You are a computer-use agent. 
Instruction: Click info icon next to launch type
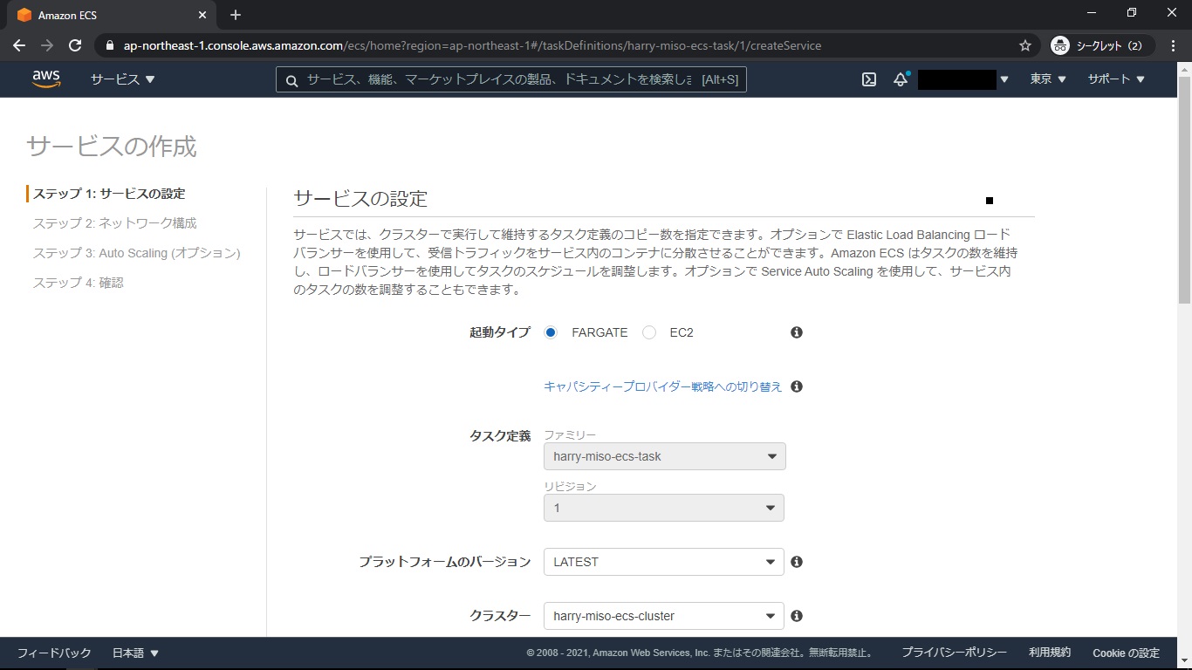click(x=796, y=332)
